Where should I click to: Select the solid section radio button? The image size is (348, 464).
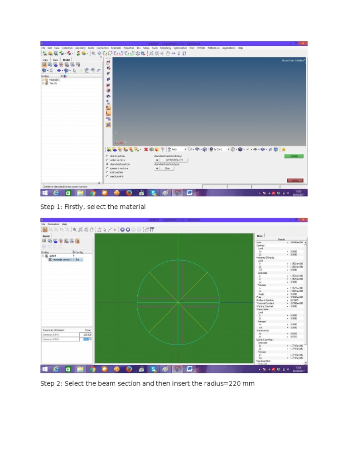(107, 160)
